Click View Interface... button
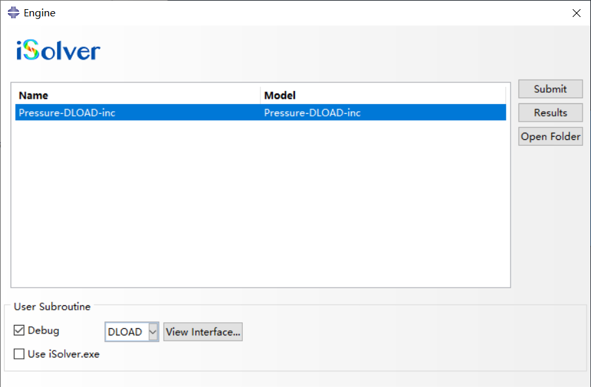 (203, 331)
